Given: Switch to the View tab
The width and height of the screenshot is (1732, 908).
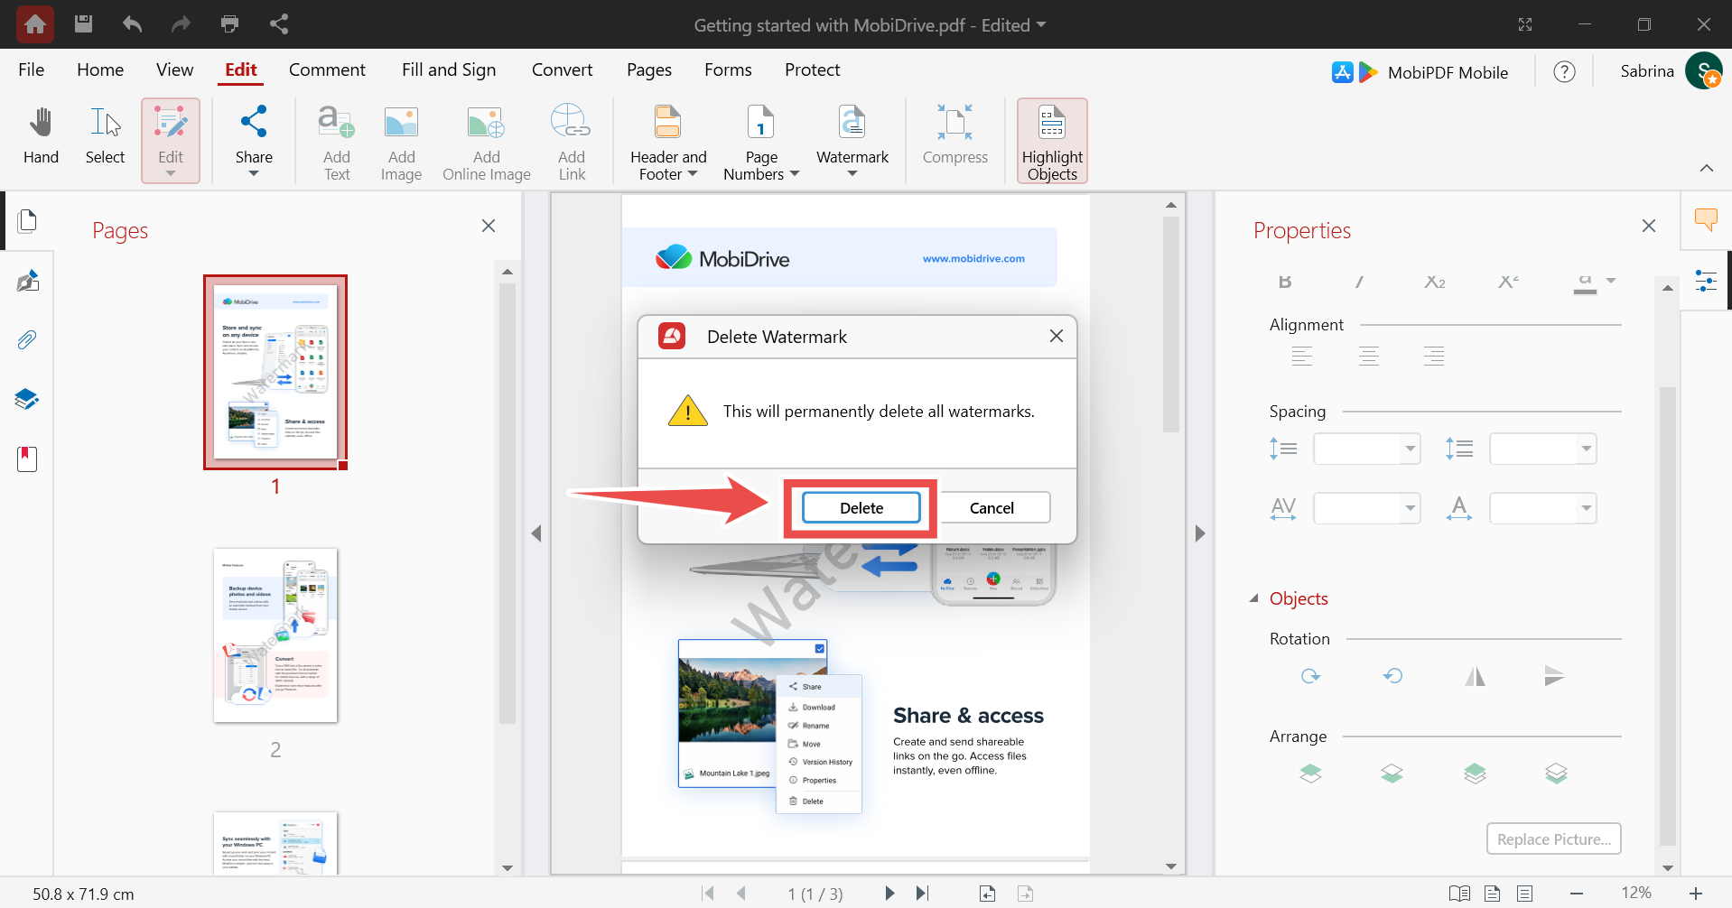Looking at the screenshot, I should 174,69.
